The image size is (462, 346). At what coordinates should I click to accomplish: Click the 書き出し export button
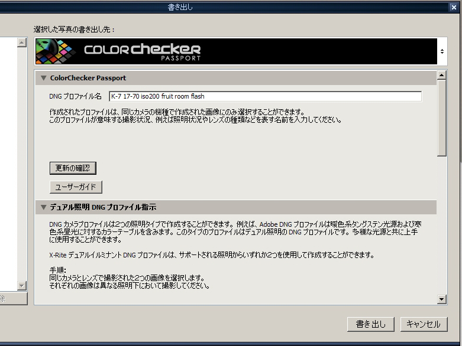[371, 324]
